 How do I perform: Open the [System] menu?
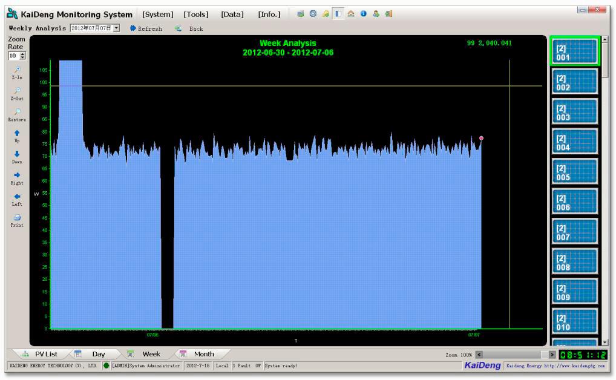157,15
